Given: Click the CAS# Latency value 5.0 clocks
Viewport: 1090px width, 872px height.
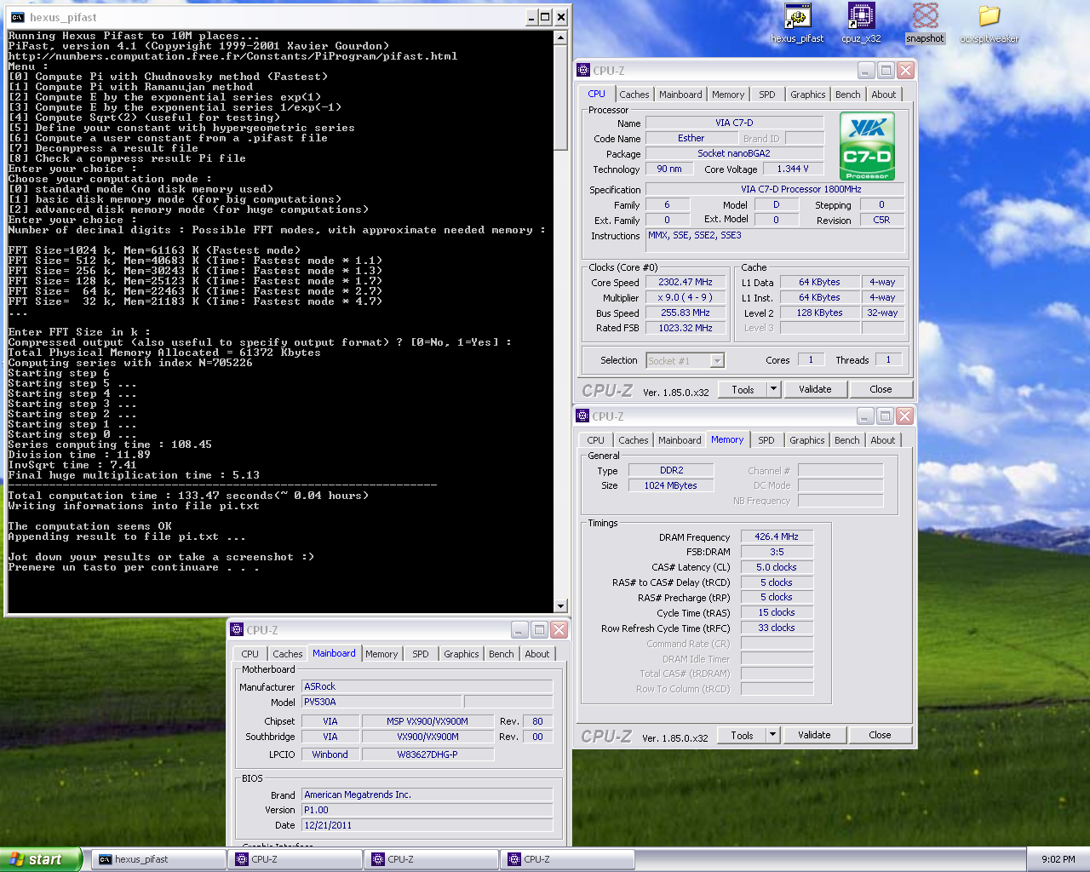Looking at the screenshot, I should [777, 567].
